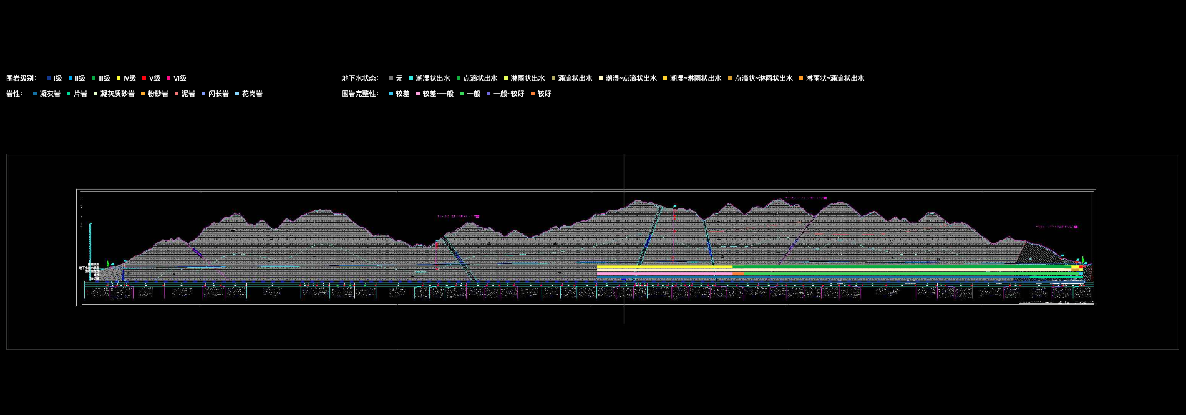The width and height of the screenshot is (1186, 415).
Task: Select the 淋雨状出水 legend entry
Action: tap(506, 79)
